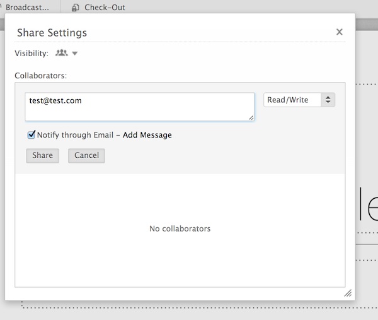Click the Add Message link
The width and height of the screenshot is (378, 320).
point(147,135)
